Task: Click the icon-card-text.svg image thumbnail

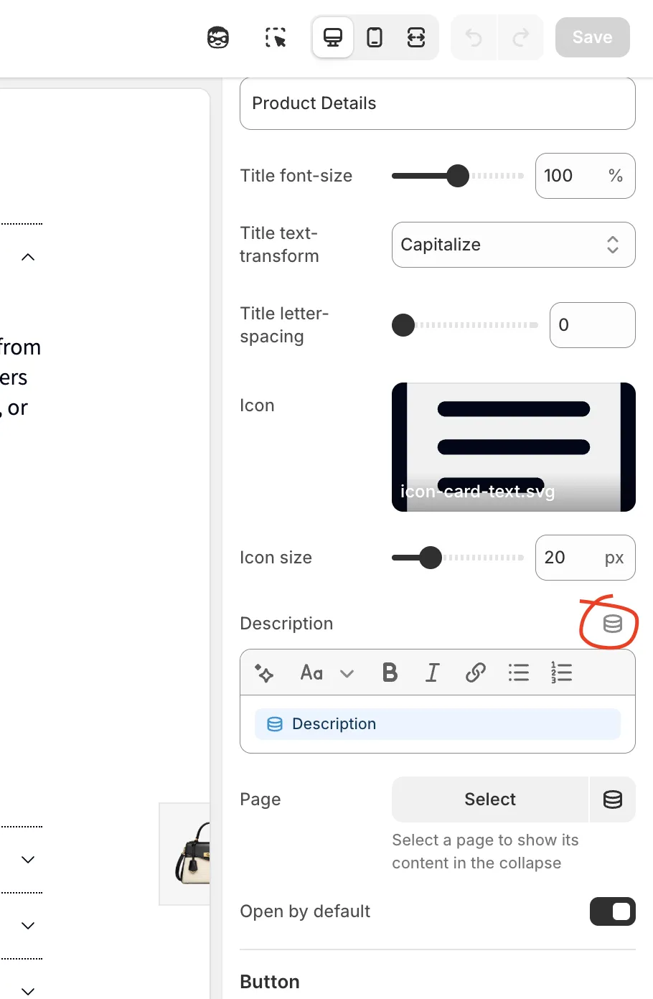Action: tap(513, 446)
